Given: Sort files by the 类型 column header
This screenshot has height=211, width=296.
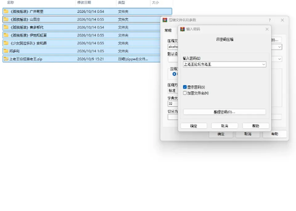Looking at the screenshot, I should click(x=121, y=3).
